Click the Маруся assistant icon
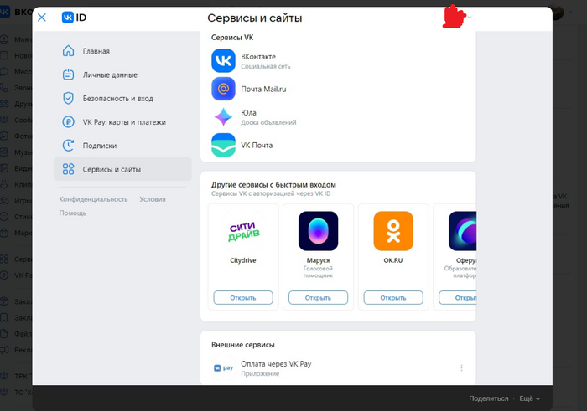 [318, 231]
